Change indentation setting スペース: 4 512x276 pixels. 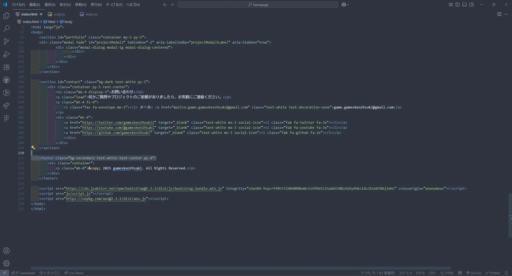coord(405,273)
